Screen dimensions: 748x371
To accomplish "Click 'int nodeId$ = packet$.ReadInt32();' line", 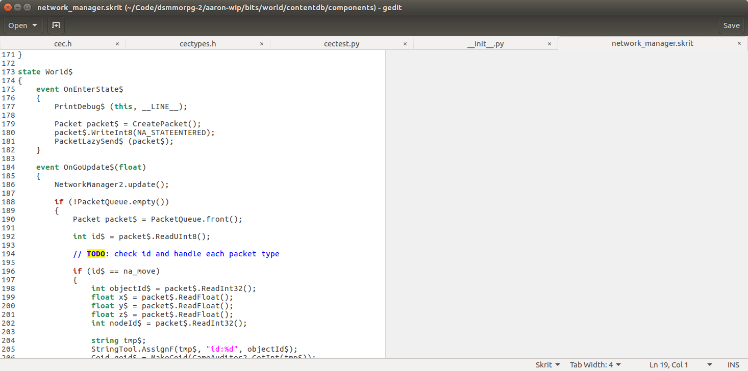I will [169, 323].
